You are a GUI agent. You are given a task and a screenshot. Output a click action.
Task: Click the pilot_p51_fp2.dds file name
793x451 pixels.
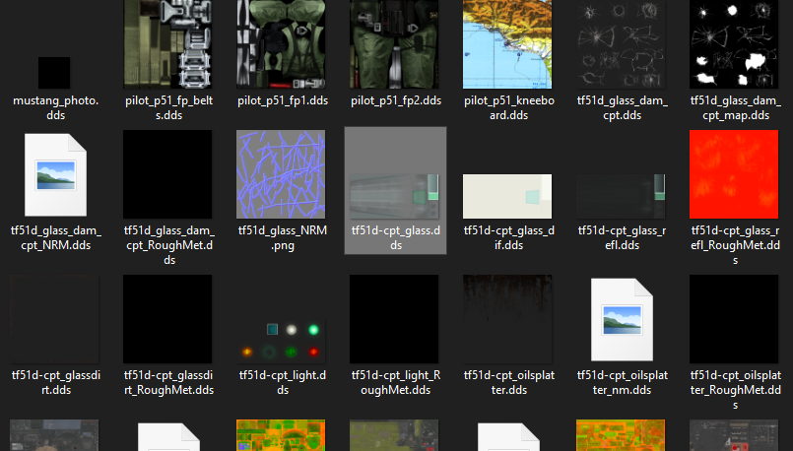(396, 100)
